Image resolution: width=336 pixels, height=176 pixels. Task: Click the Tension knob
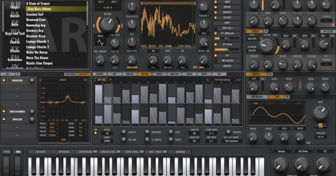(281, 164)
